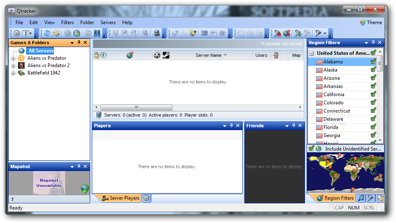396x223 pixels.
Task: Toggle the Alabama region checkmark
Action: [373, 61]
